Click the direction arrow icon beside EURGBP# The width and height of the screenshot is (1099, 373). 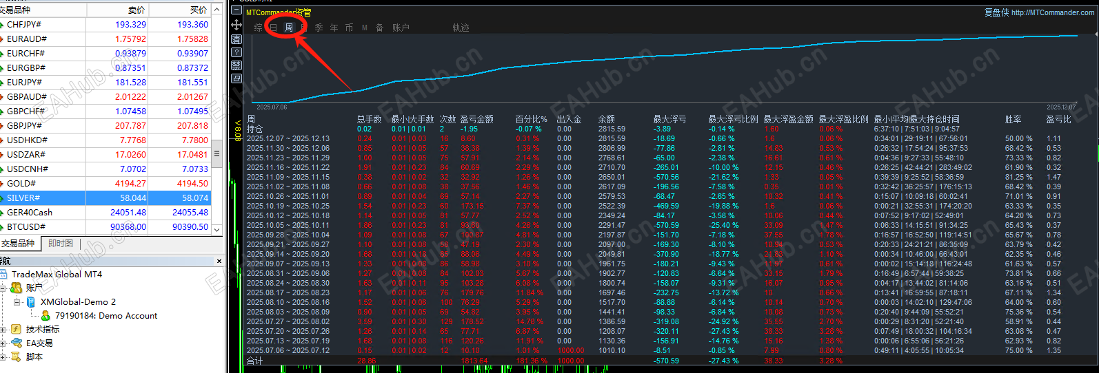[x=1, y=67]
